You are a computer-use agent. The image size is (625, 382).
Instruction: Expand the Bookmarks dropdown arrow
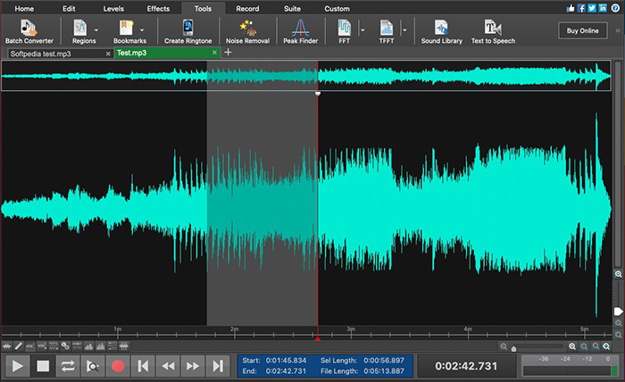point(142,29)
